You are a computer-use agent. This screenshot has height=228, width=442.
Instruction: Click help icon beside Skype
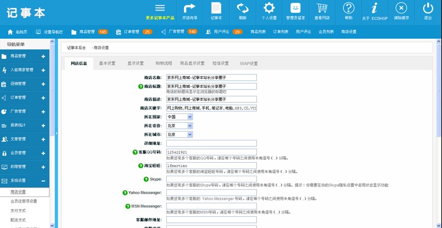click(146, 179)
